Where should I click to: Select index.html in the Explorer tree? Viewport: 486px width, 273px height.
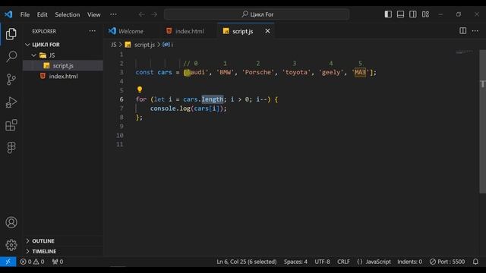tap(63, 76)
